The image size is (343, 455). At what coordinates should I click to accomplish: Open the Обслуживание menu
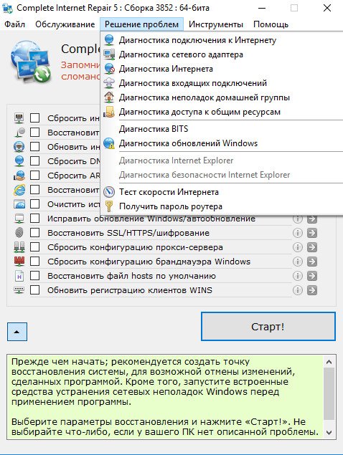tap(65, 24)
